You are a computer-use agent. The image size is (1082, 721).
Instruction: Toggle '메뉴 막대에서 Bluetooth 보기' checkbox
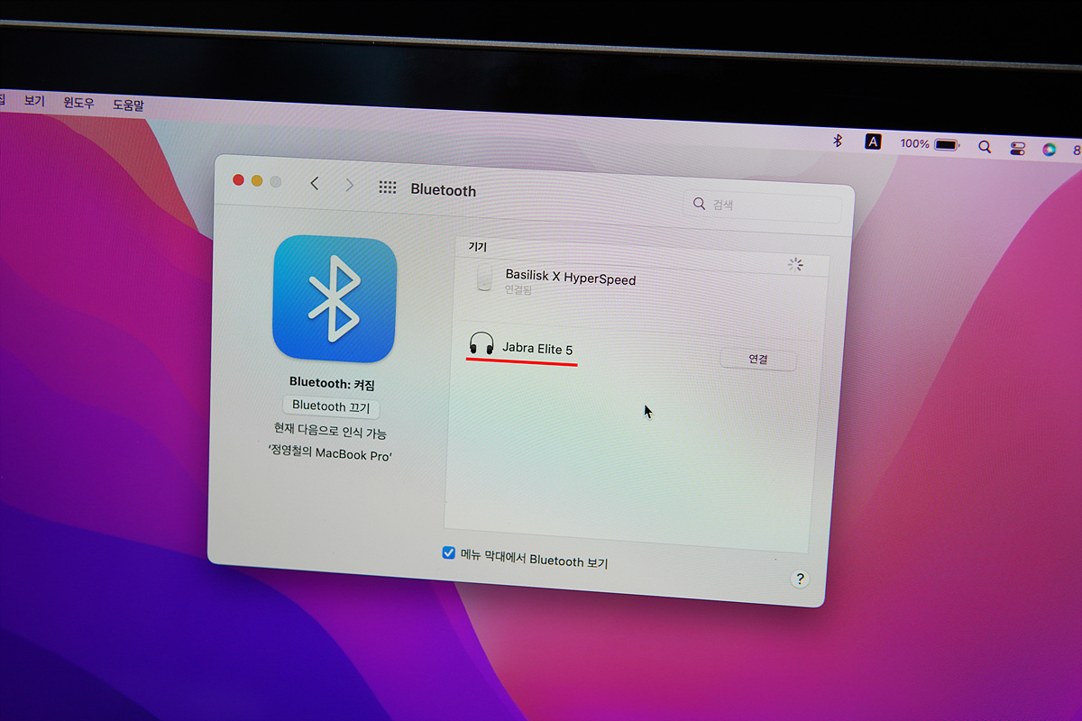coord(448,552)
